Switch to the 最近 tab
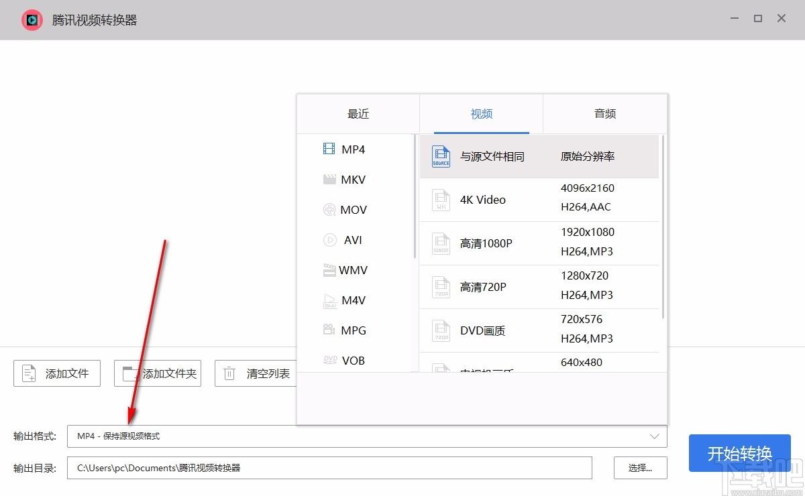The width and height of the screenshot is (805, 496). tap(358, 114)
